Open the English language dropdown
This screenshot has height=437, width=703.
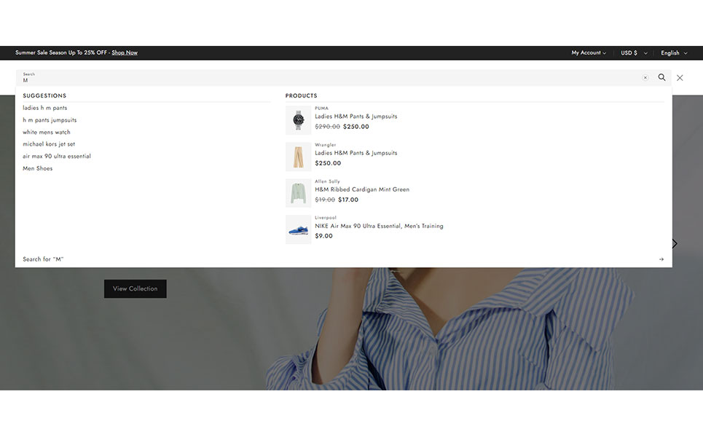click(673, 53)
